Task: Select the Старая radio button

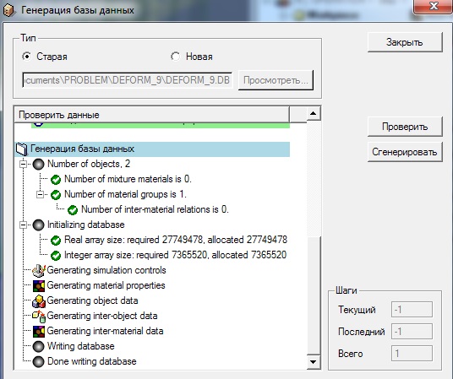Action: coord(26,57)
